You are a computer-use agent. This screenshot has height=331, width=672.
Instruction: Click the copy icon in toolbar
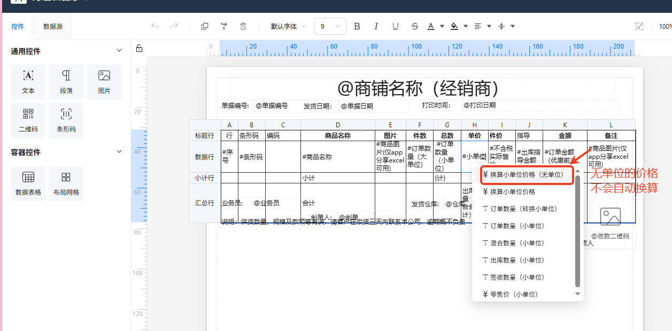click(x=205, y=26)
